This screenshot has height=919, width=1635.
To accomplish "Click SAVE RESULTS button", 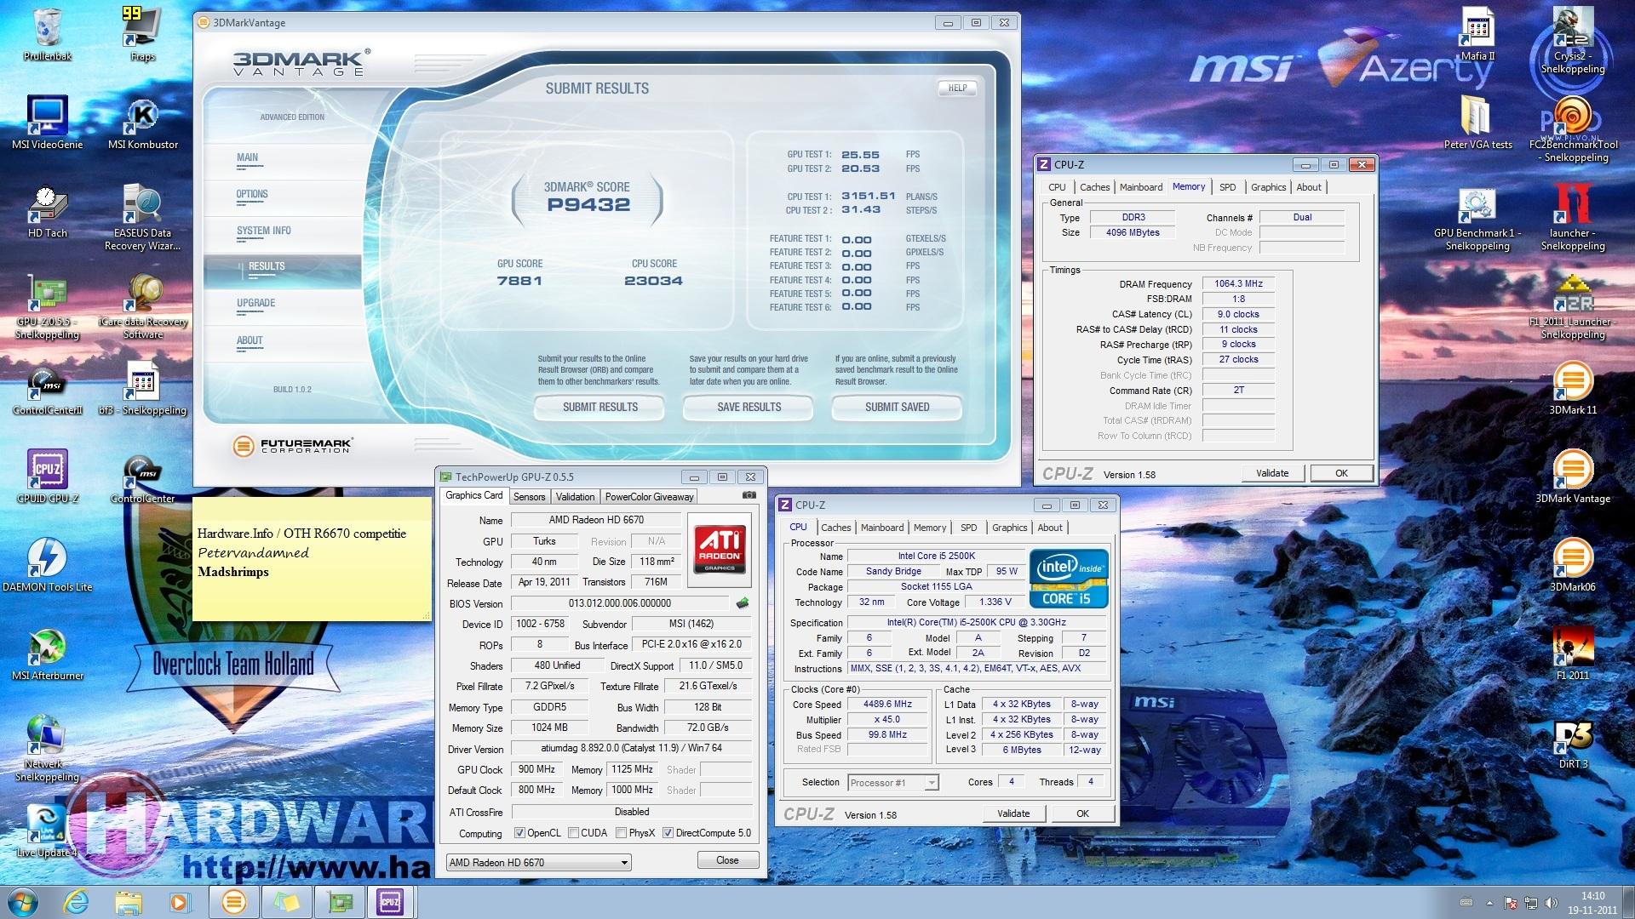I will 749,408.
